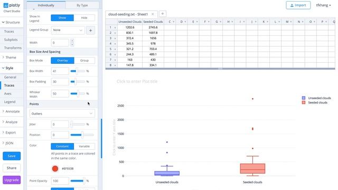Adjust the Box Width slider
This screenshot has width=338, height=190.
click(x=78, y=71)
